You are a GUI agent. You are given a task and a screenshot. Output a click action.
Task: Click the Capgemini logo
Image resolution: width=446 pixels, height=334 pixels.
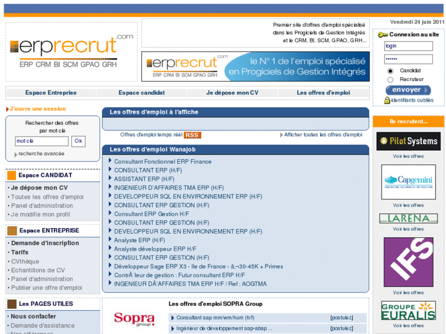409,182
